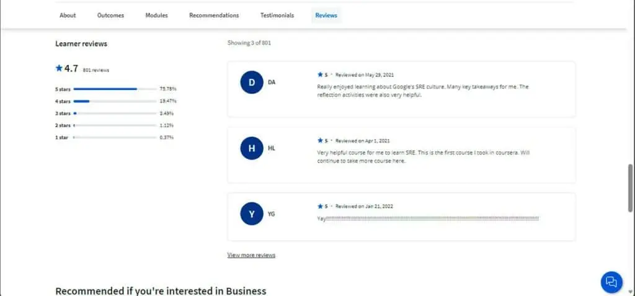Click the 801 reviews count text

coord(96,70)
